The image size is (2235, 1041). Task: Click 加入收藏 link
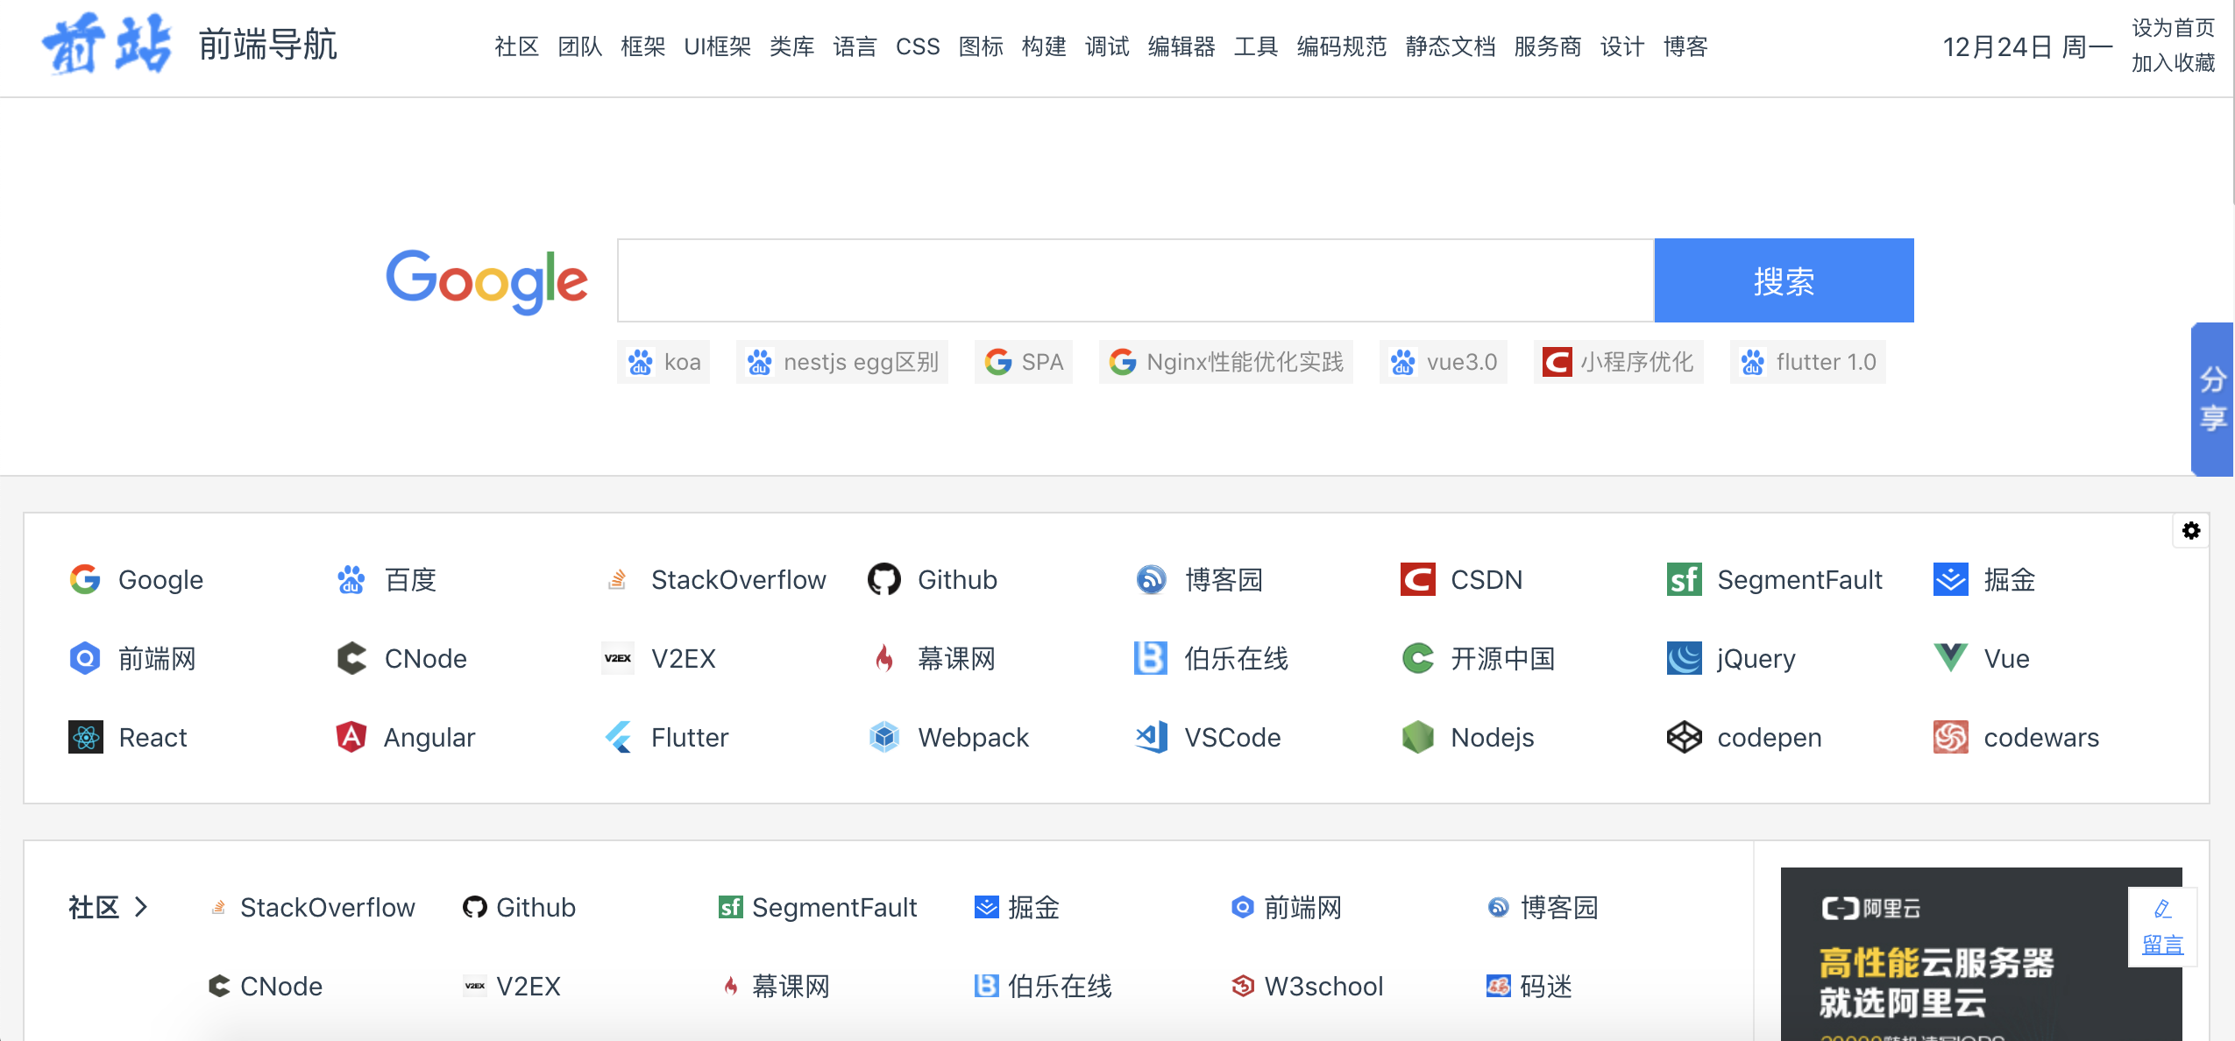tap(2173, 63)
